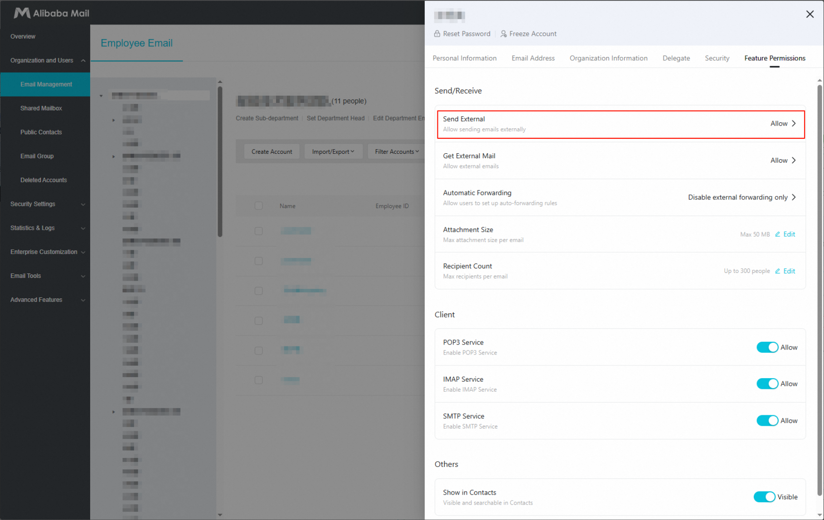The width and height of the screenshot is (824, 520).
Task: Switch to the Security tab
Action: [717, 58]
